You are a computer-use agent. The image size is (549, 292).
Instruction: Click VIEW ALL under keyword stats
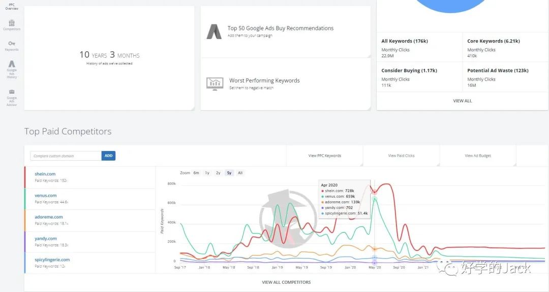click(x=462, y=101)
